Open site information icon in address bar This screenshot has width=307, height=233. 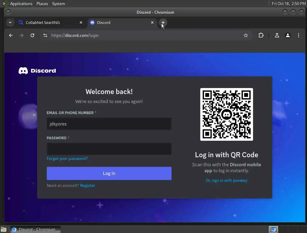tap(45, 35)
